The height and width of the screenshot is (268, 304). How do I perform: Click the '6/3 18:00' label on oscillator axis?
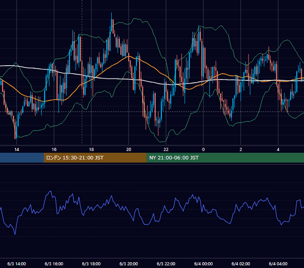point(91,264)
